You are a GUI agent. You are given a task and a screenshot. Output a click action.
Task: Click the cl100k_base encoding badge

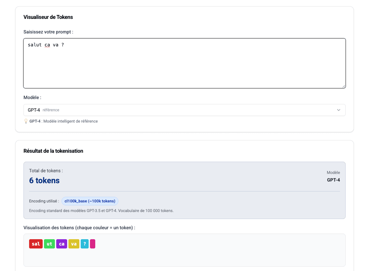click(90, 201)
